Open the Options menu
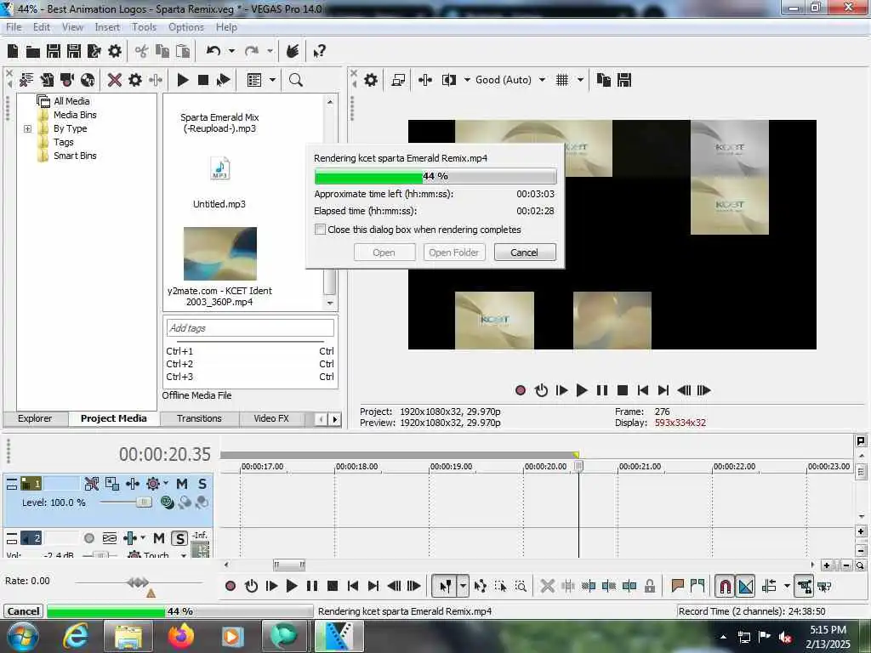 186,27
